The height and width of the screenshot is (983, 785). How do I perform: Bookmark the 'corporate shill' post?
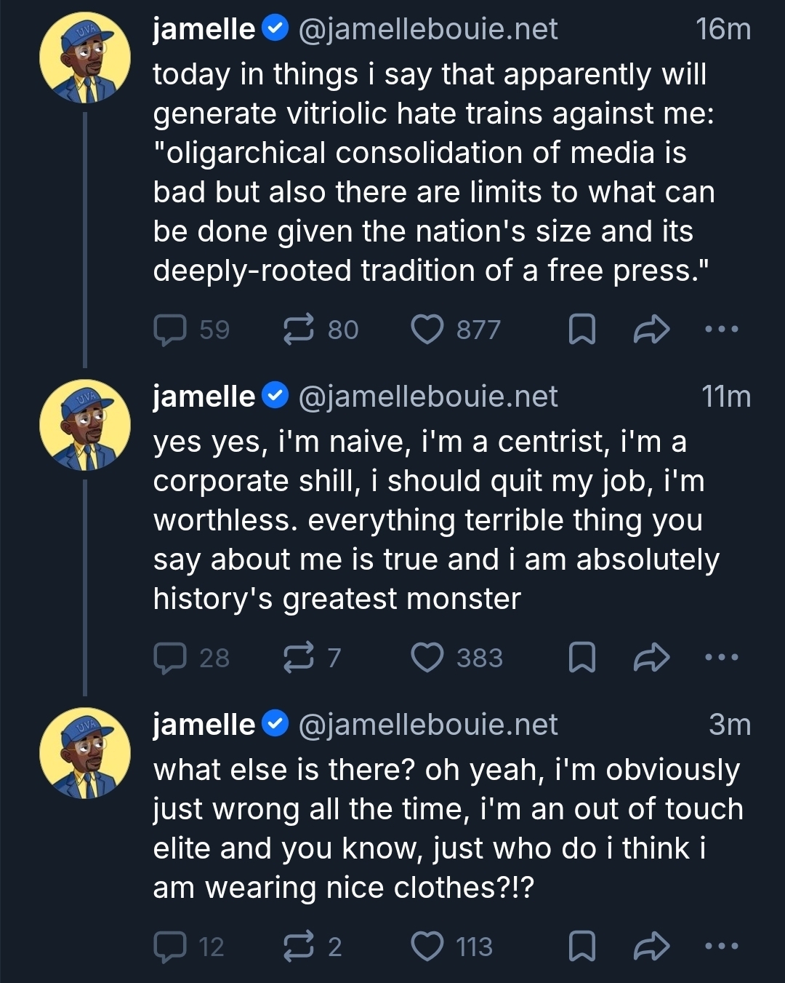581,658
